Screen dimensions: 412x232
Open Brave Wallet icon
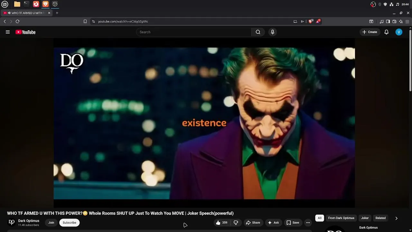pyautogui.click(x=394, y=21)
